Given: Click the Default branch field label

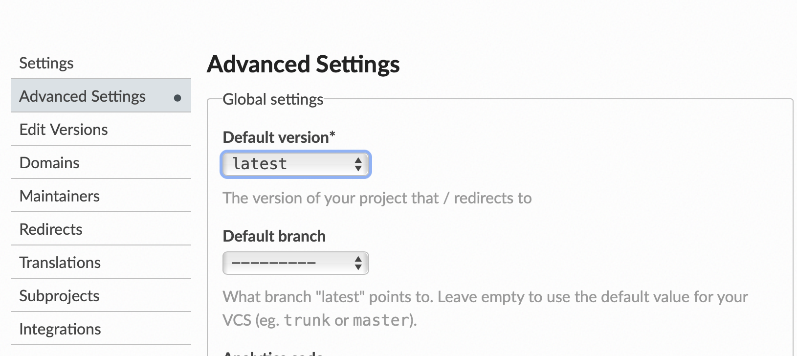Looking at the screenshot, I should [x=274, y=236].
